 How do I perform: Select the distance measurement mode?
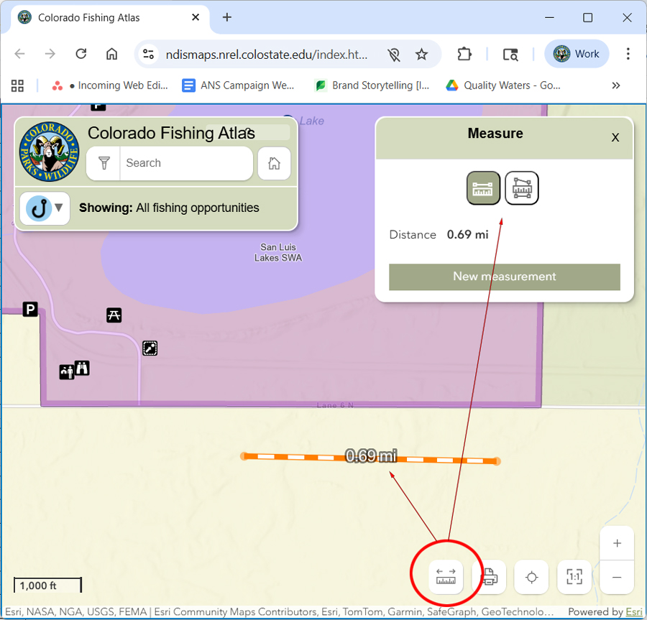tap(482, 188)
